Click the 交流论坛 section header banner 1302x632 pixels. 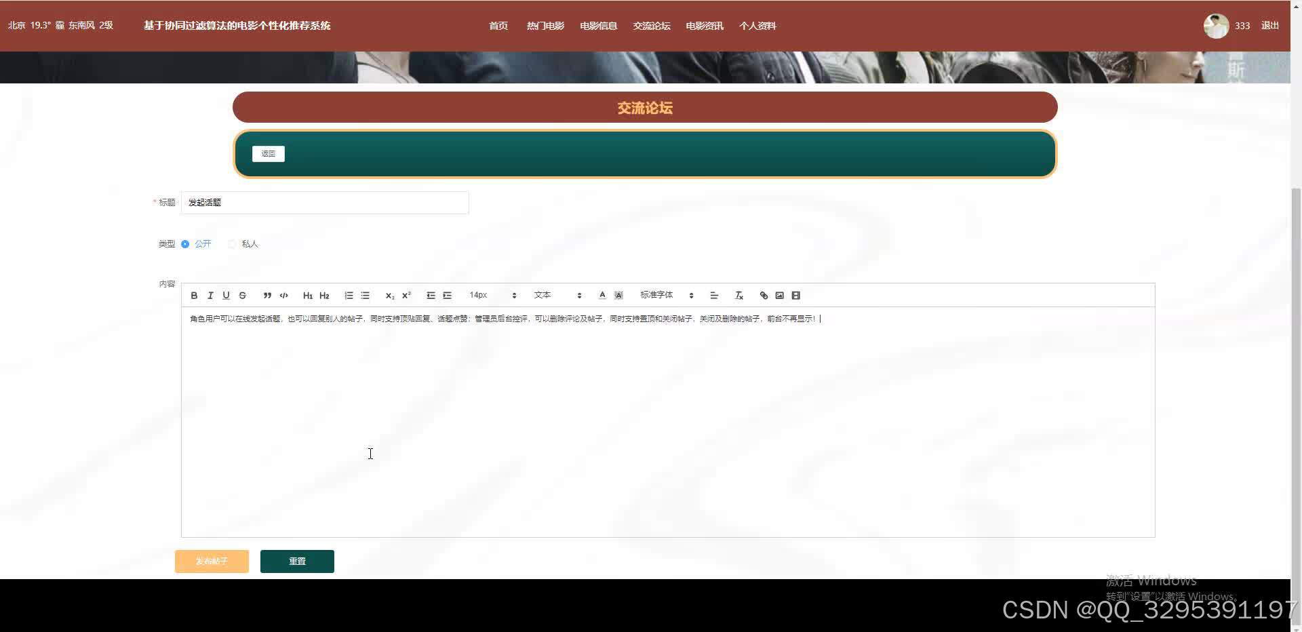645,108
